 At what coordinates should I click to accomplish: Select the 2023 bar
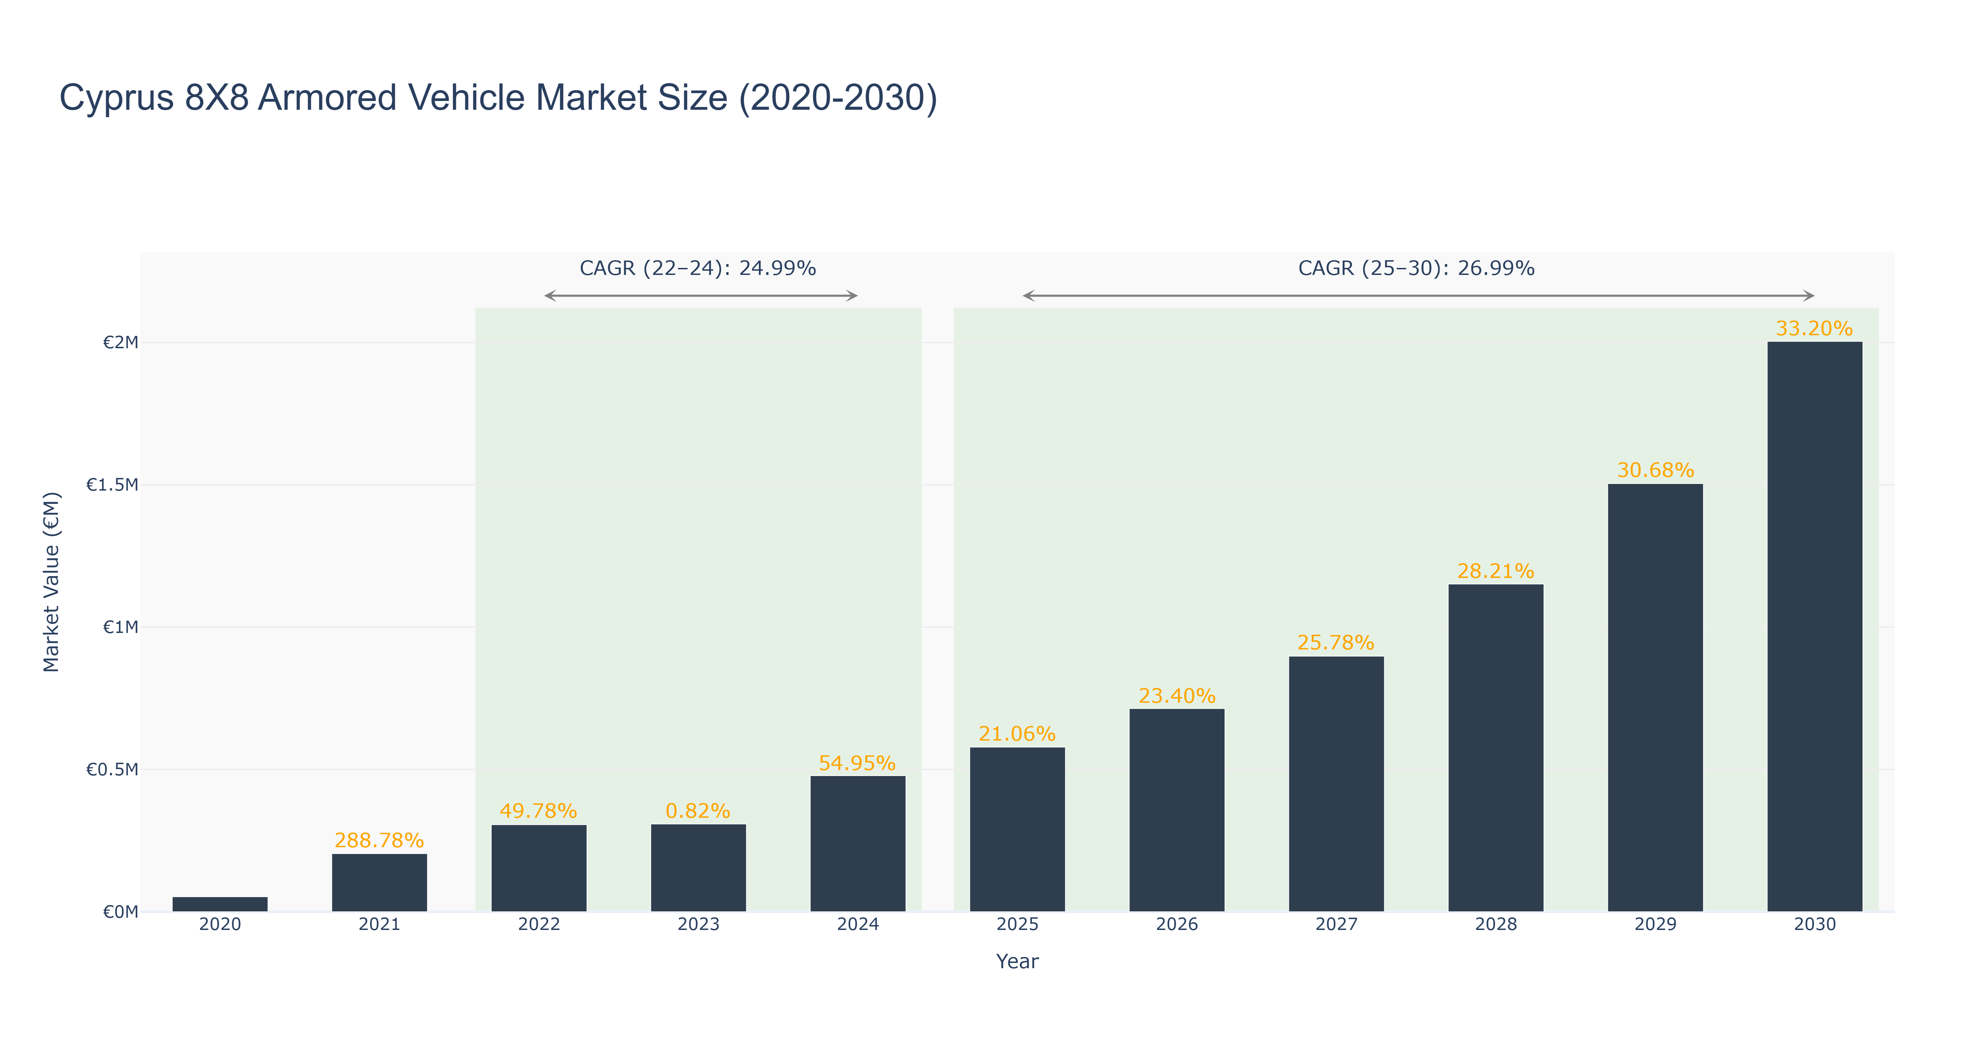(x=698, y=868)
